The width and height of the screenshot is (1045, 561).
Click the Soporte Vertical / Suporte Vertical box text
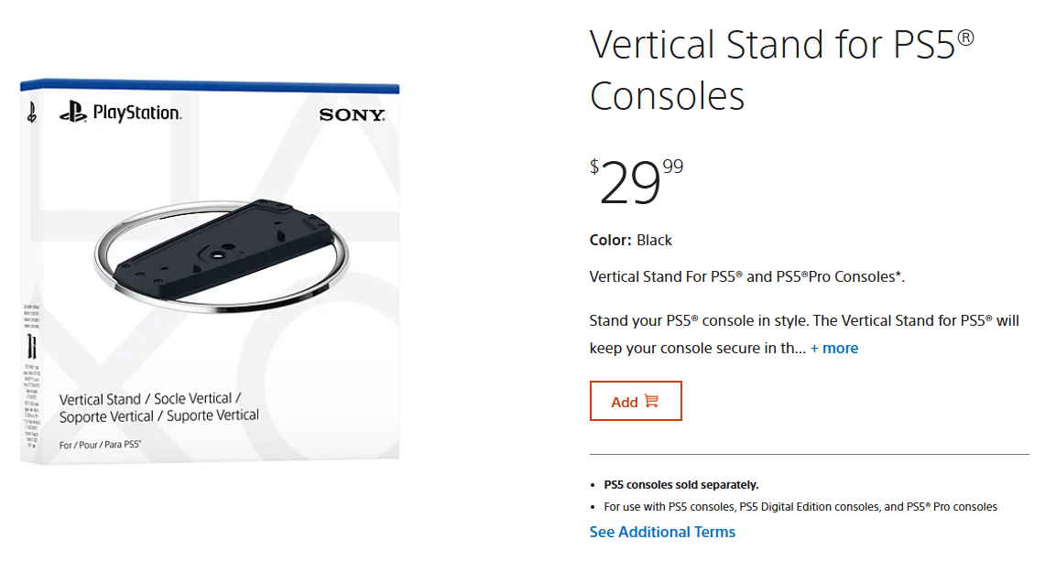tap(159, 415)
